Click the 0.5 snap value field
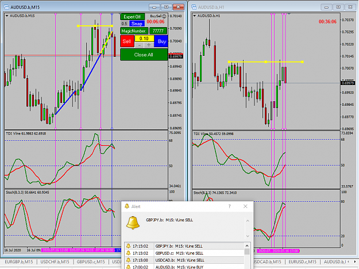359x269 pixels. pos(124,24)
